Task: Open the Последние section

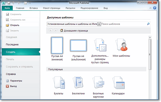Action: tap(12, 44)
